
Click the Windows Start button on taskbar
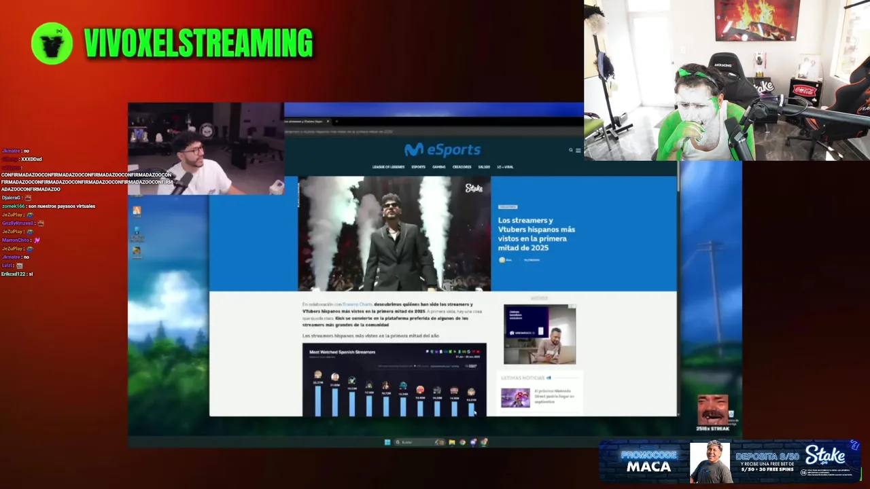387,442
